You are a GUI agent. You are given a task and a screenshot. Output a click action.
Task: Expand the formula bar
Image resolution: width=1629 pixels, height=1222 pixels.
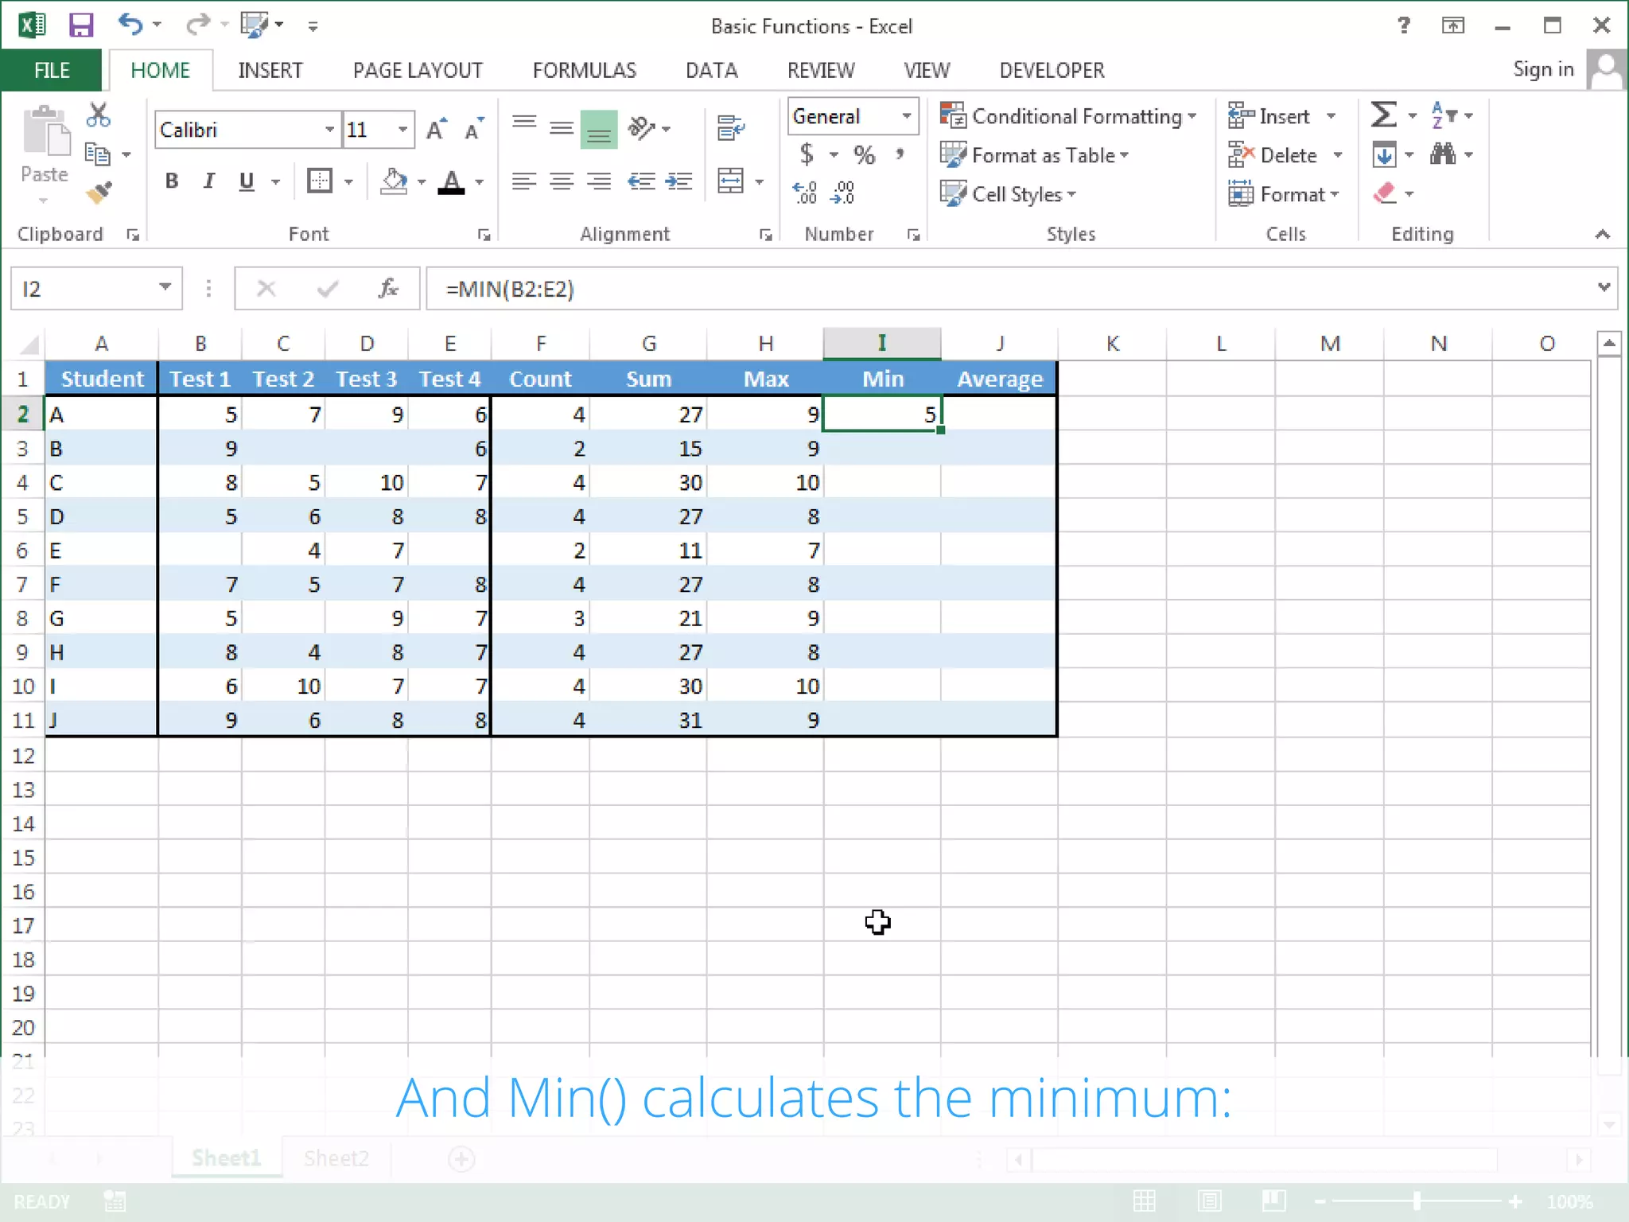tap(1604, 287)
